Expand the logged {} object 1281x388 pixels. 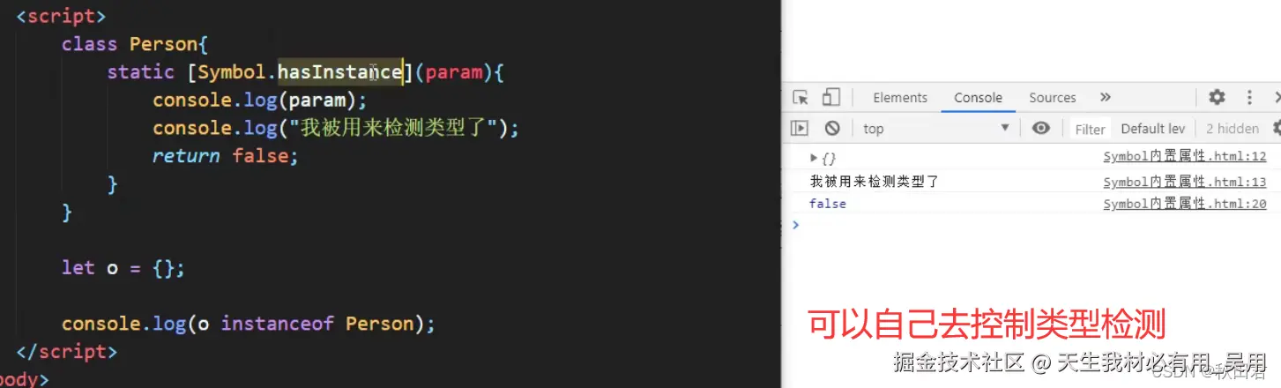tap(814, 158)
